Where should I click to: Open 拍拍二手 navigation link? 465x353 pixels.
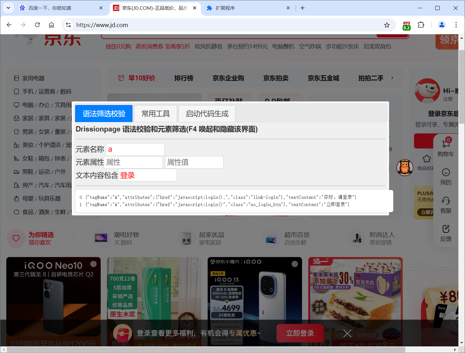point(371,78)
